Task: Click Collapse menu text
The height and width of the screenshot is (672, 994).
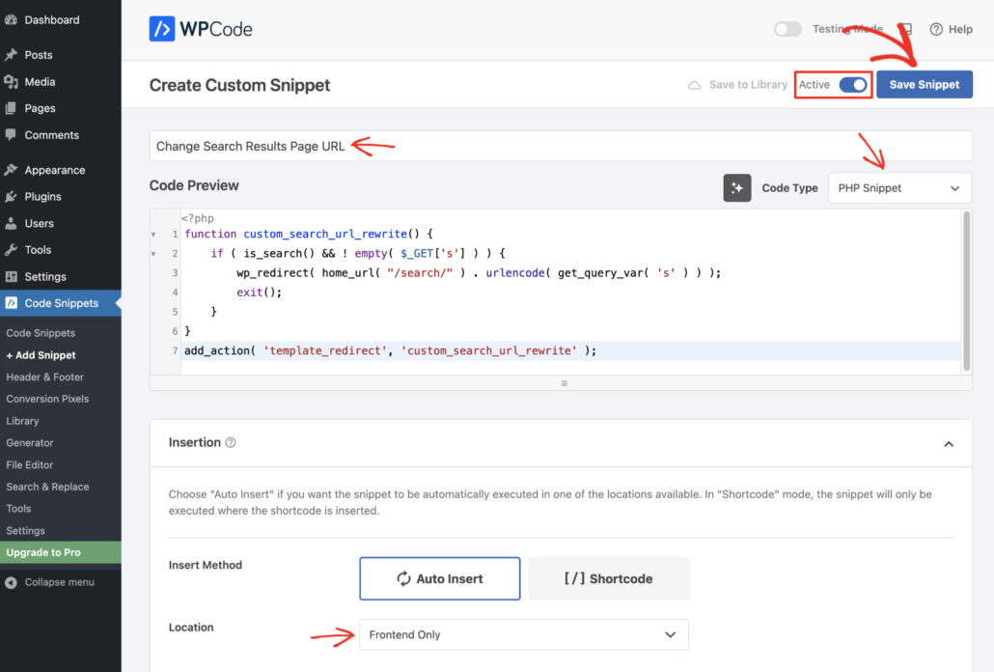Action: coord(60,582)
